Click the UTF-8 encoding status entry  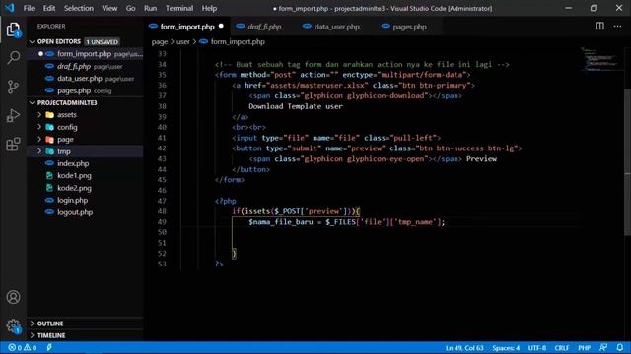click(536, 347)
